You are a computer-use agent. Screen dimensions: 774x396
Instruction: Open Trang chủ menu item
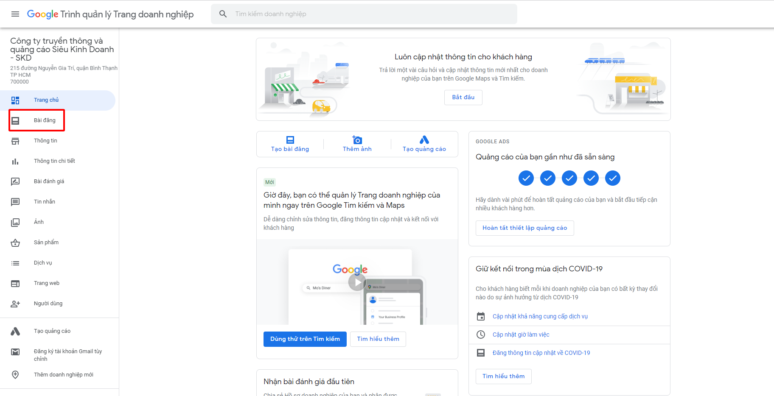pos(58,100)
